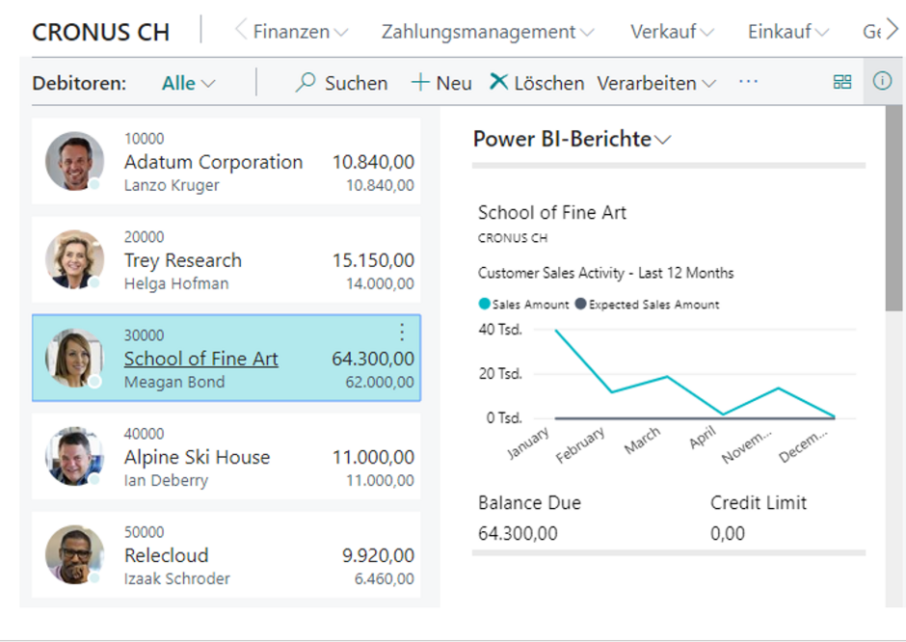Open the Zahlungsmanagement menu
This screenshot has width=906, height=642.
point(487,31)
